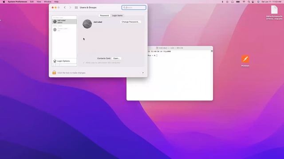The image size is (284, 159).
Task: Select Guest User in the sidebar
Action: 64,30
